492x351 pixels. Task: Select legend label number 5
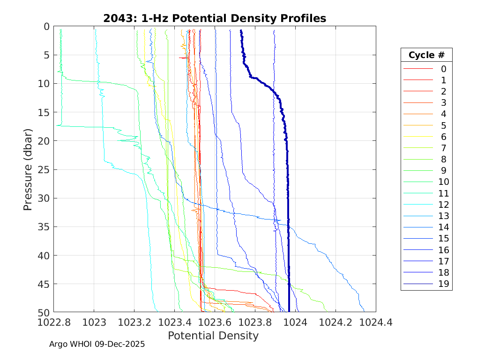[x=443, y=125]
